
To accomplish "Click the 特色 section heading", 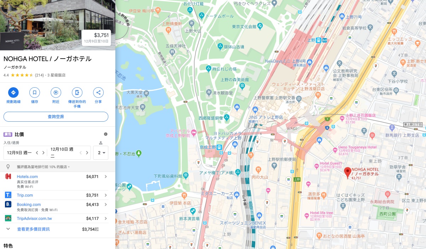I will pyautogui.click(x=8, y=245).
